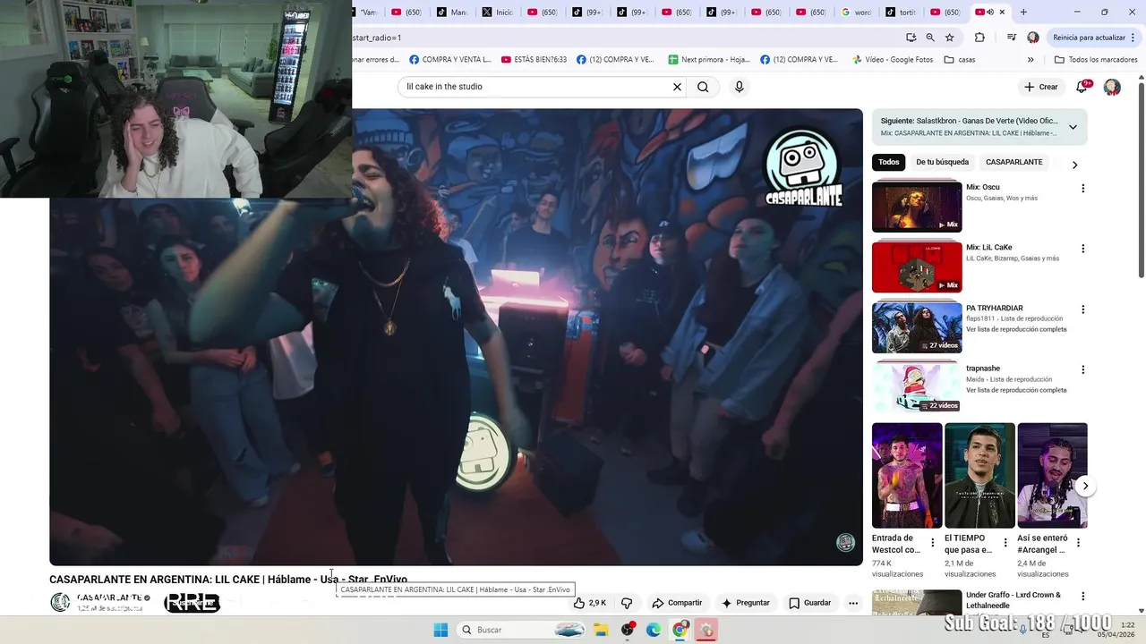Select De tu búsqueda filter chip

[x=942, y=162]
